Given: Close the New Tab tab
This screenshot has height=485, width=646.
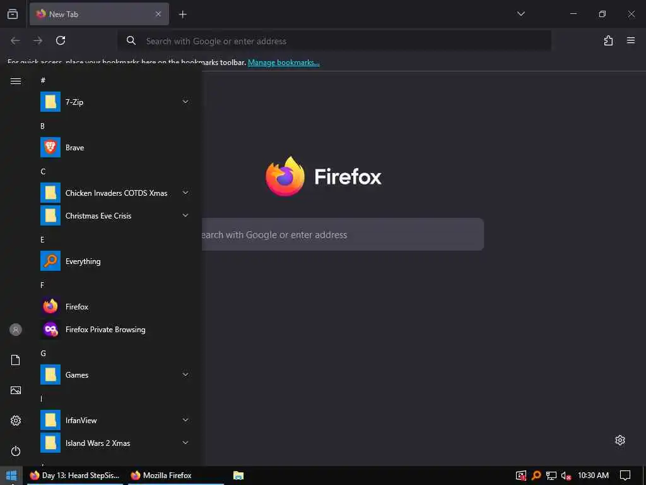Looking at the screenshot, I should click(x=158, y=14).
